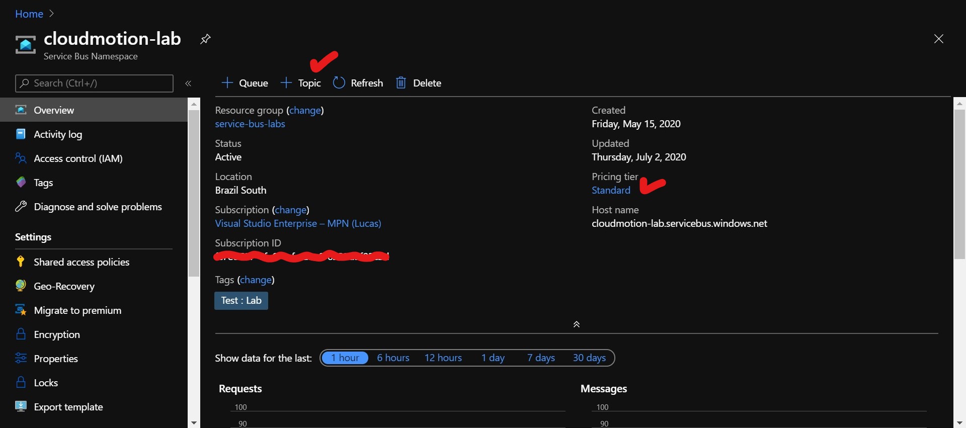Click the Test : Lab tag
The image size is (966, 428).
(241, 301)
